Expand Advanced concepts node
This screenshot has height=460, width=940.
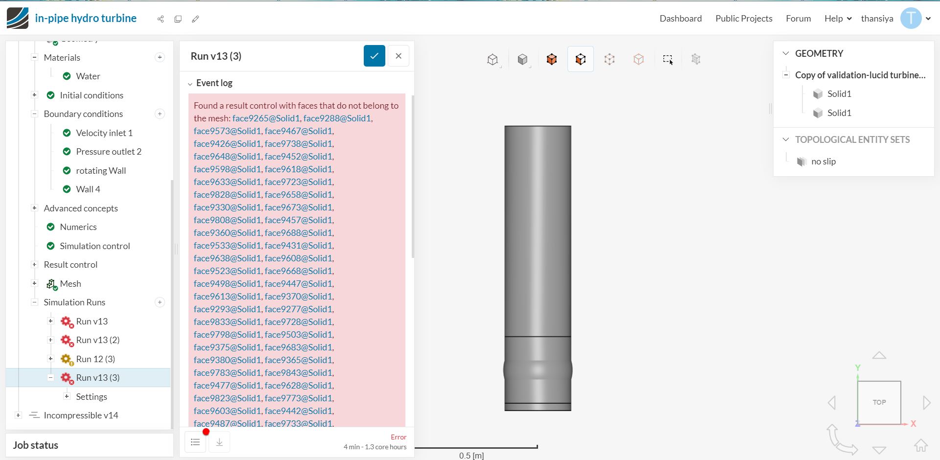tap(34, 208)
